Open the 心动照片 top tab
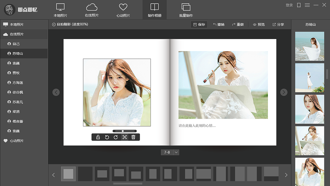330x186 pixels. pyautogui.click(x=123, y=10)
